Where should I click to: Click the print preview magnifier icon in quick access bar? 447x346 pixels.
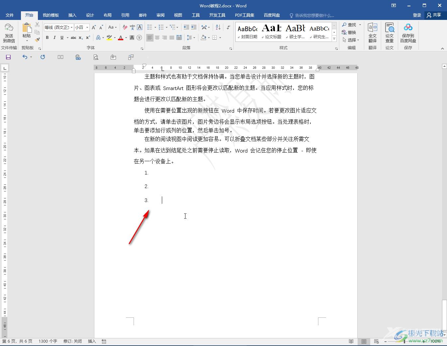(96, 57)
